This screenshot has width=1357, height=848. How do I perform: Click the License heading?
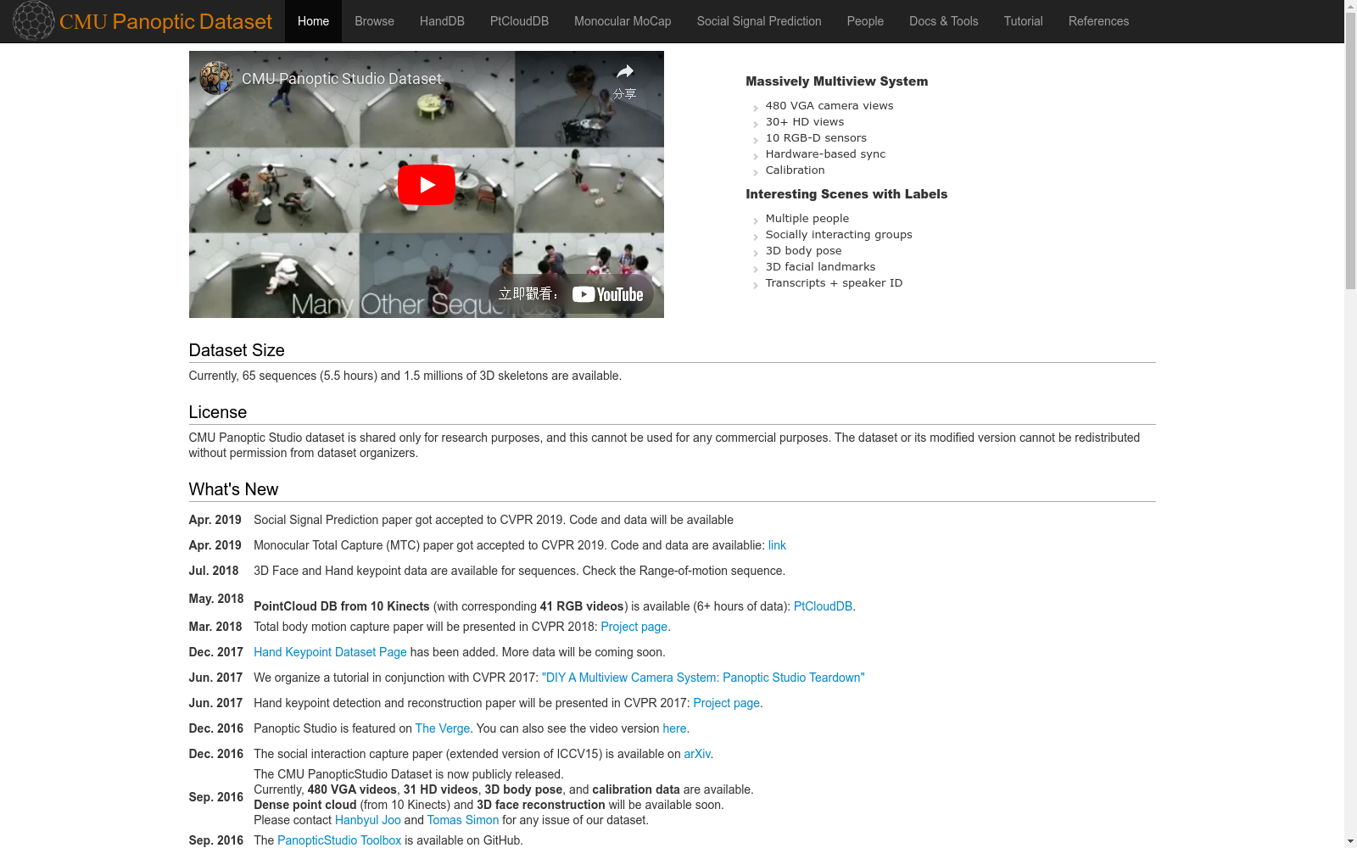tap(218, 412)
